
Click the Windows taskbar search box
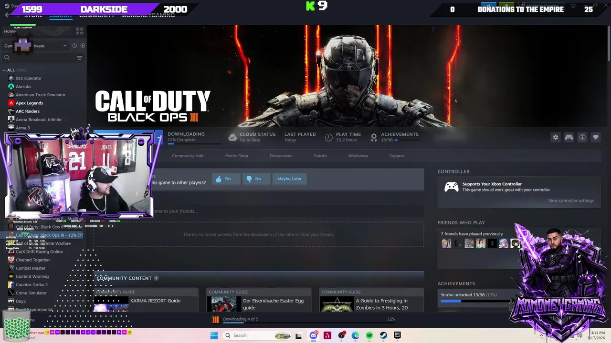pyautogui.click(x=257, y=335)
